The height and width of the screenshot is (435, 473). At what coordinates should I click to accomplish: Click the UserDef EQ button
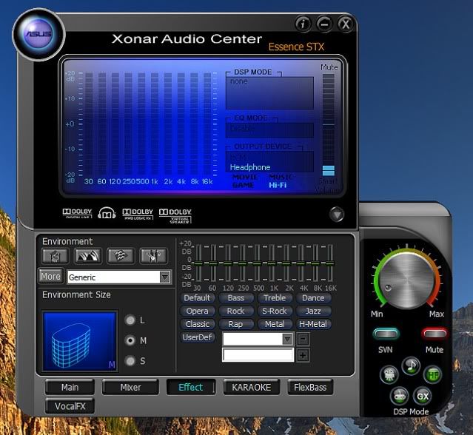click(x=197, y=337)
